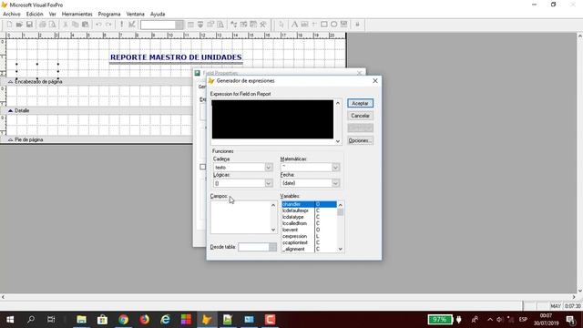Click the New file toolbar icon
The height and width of the screenshot is (328, 583).
[x=9, y=25]
